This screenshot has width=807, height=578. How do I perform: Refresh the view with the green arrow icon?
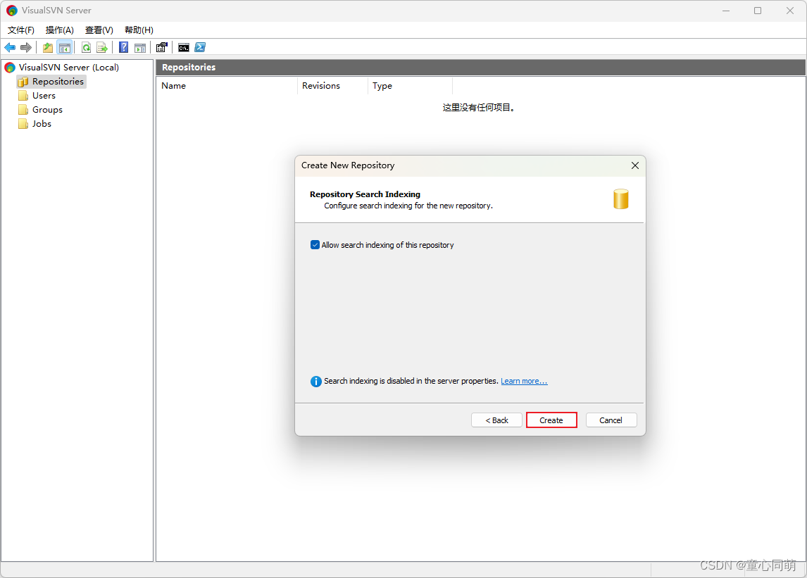tap(87, 48)
